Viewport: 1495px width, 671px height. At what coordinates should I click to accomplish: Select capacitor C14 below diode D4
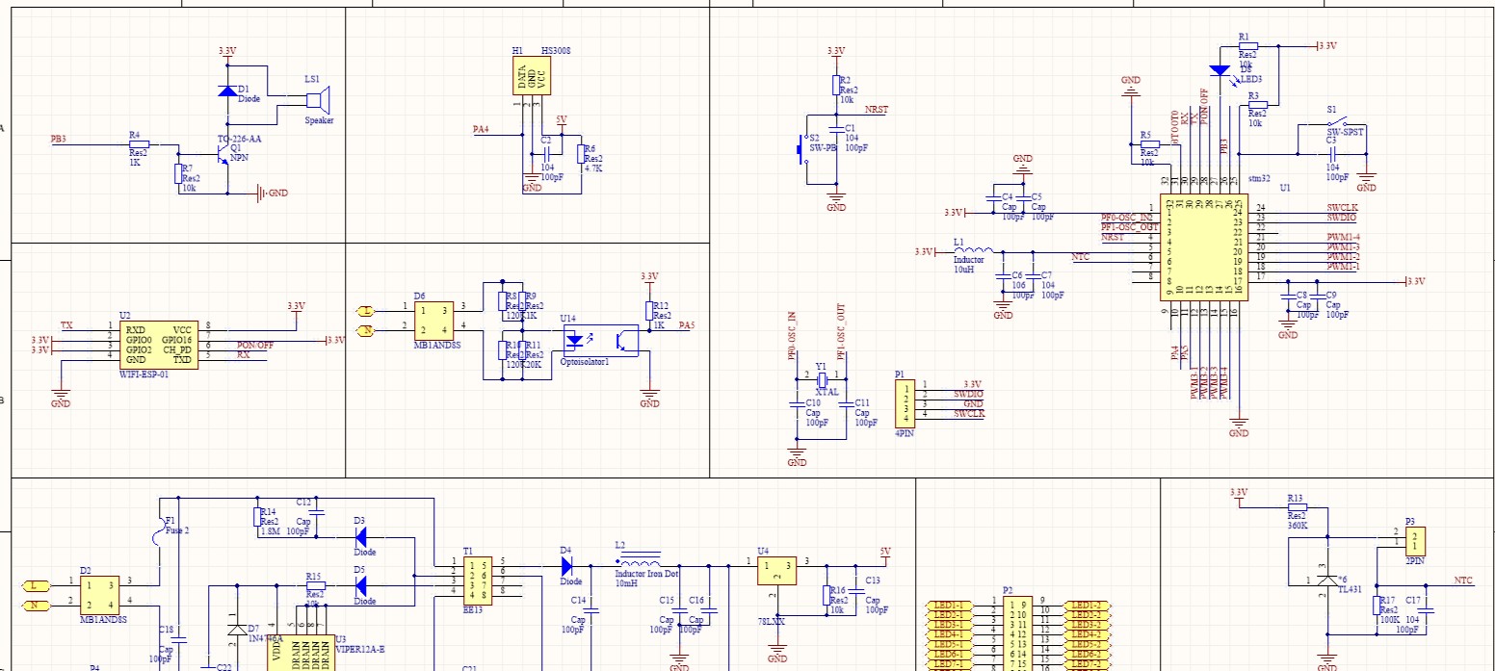click(591, 610)
